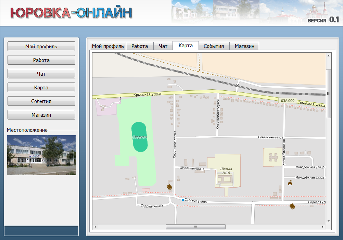Screen dimensions: 343x240
Task: Click the brown library icon near Спортивная улица
Action: tap(169, 187)
